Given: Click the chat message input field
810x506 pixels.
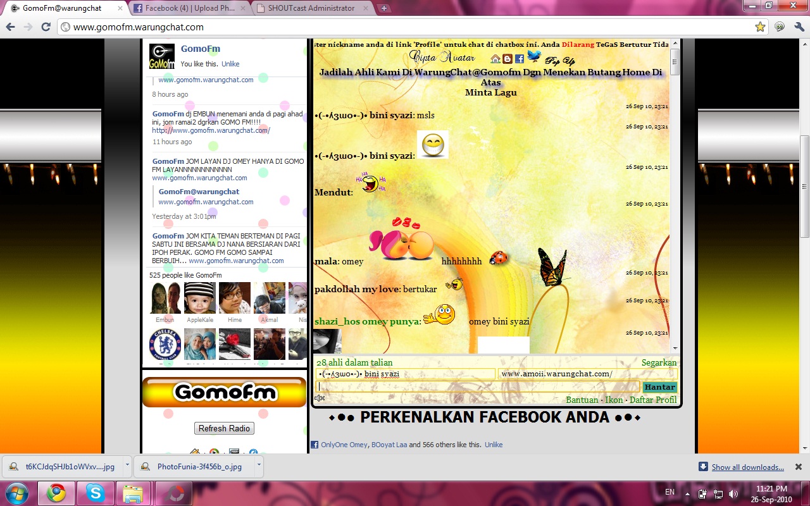Looking at the screenshot, I should pyautogui.click(x=478, y=387).
